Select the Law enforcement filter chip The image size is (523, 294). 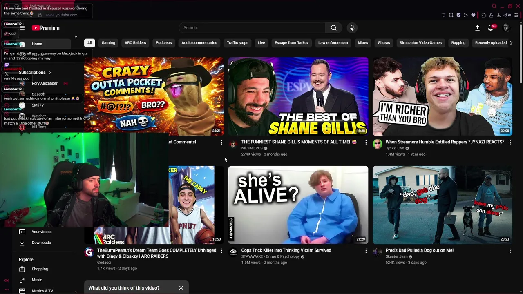click(x=333, y=43)
